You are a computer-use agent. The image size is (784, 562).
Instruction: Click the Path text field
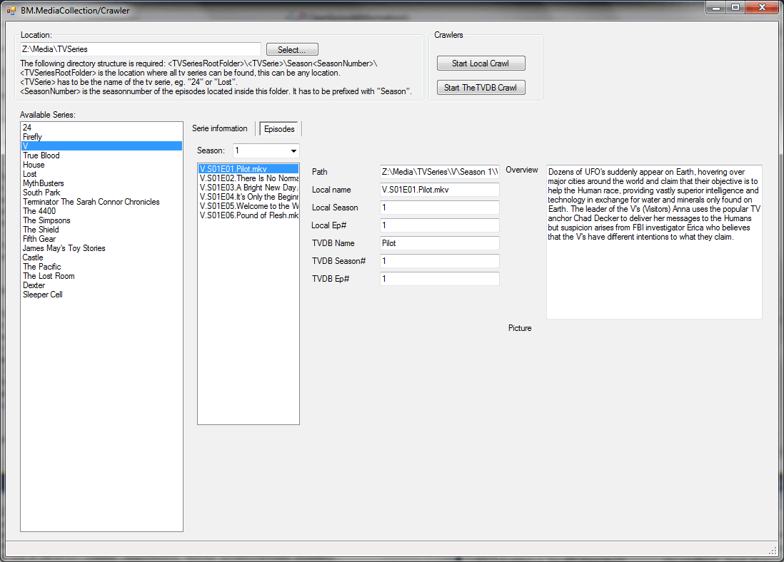coord(440,172)
